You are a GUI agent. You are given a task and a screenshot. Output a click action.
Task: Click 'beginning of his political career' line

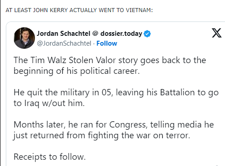[x=77, y=71]
